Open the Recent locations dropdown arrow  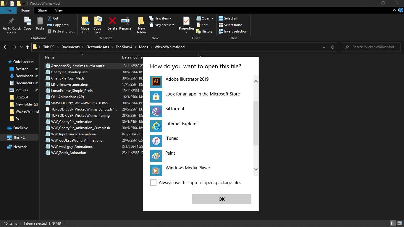[x=21, y=47]
